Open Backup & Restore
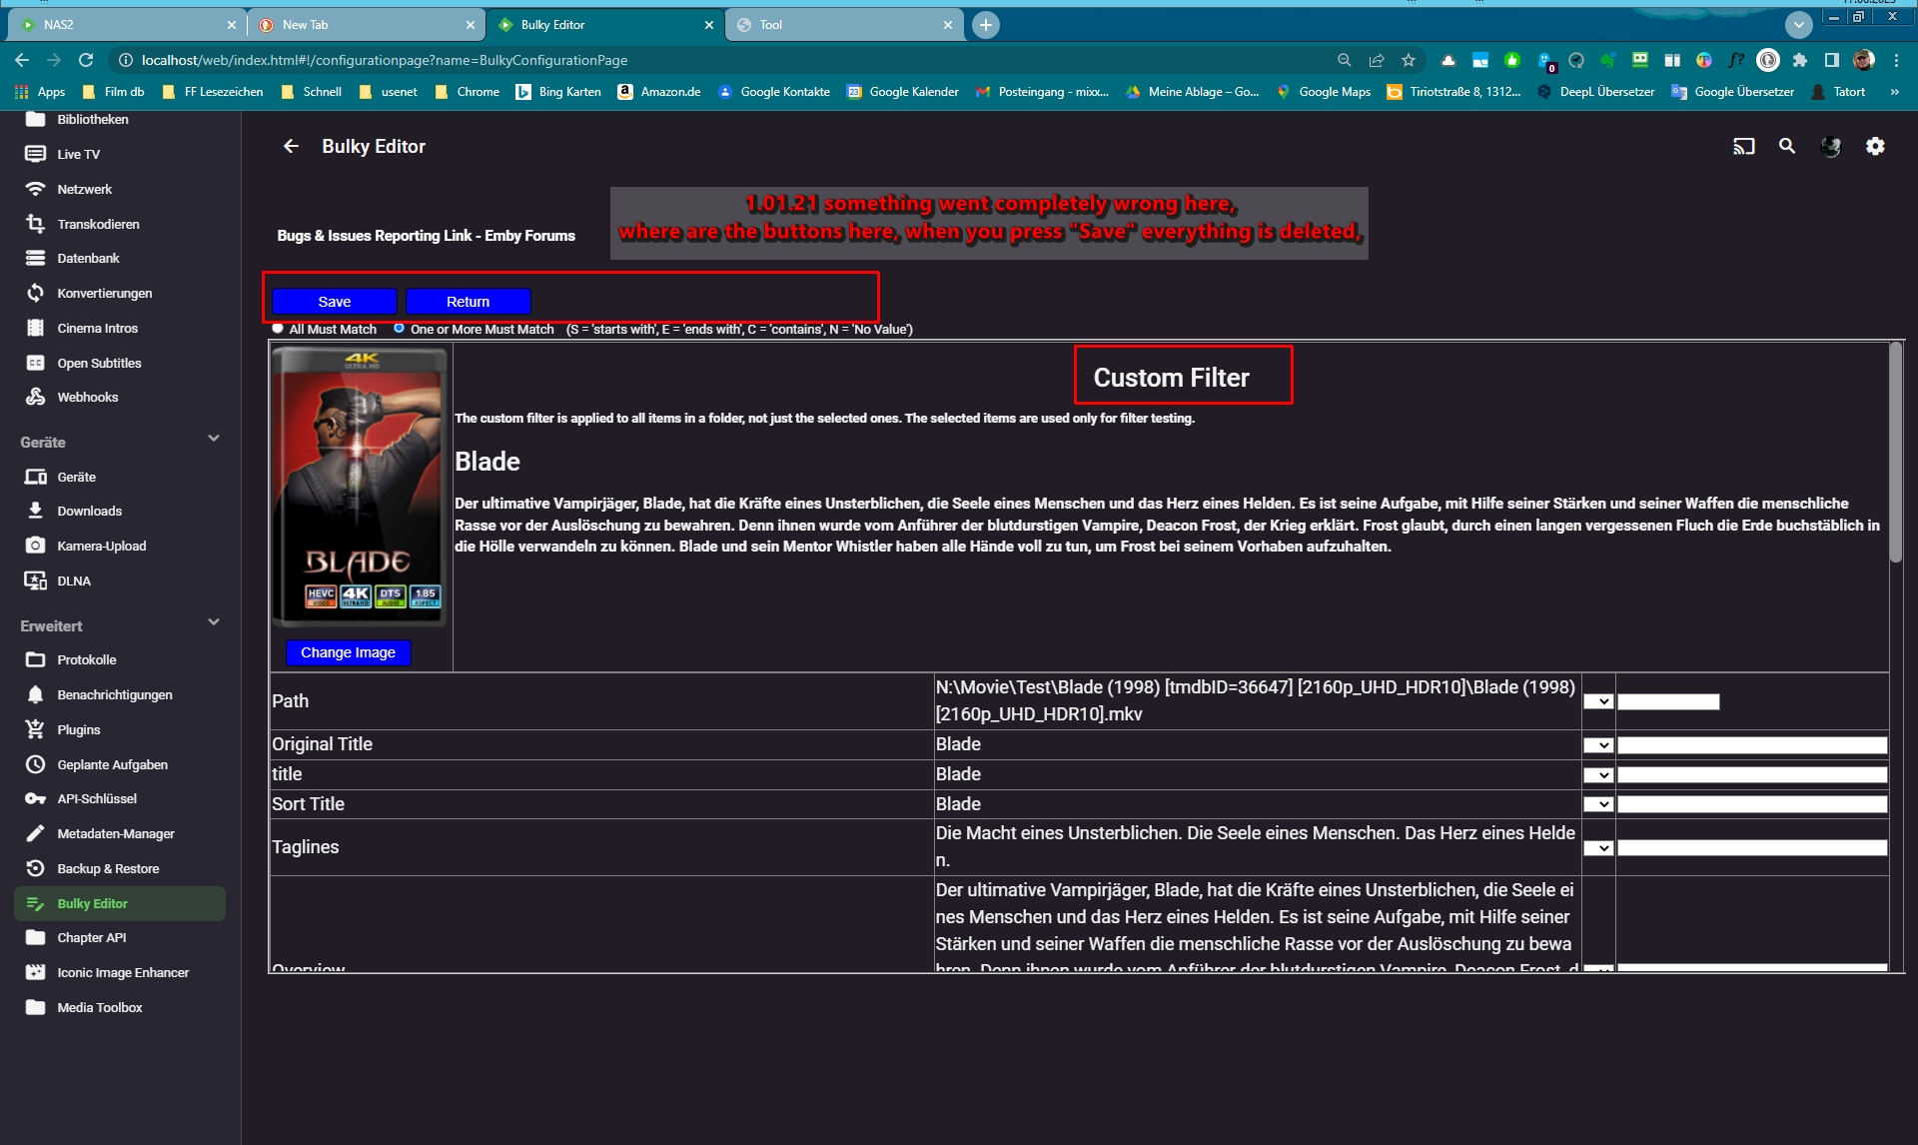1918x1145 pixels. coord(107,868)
